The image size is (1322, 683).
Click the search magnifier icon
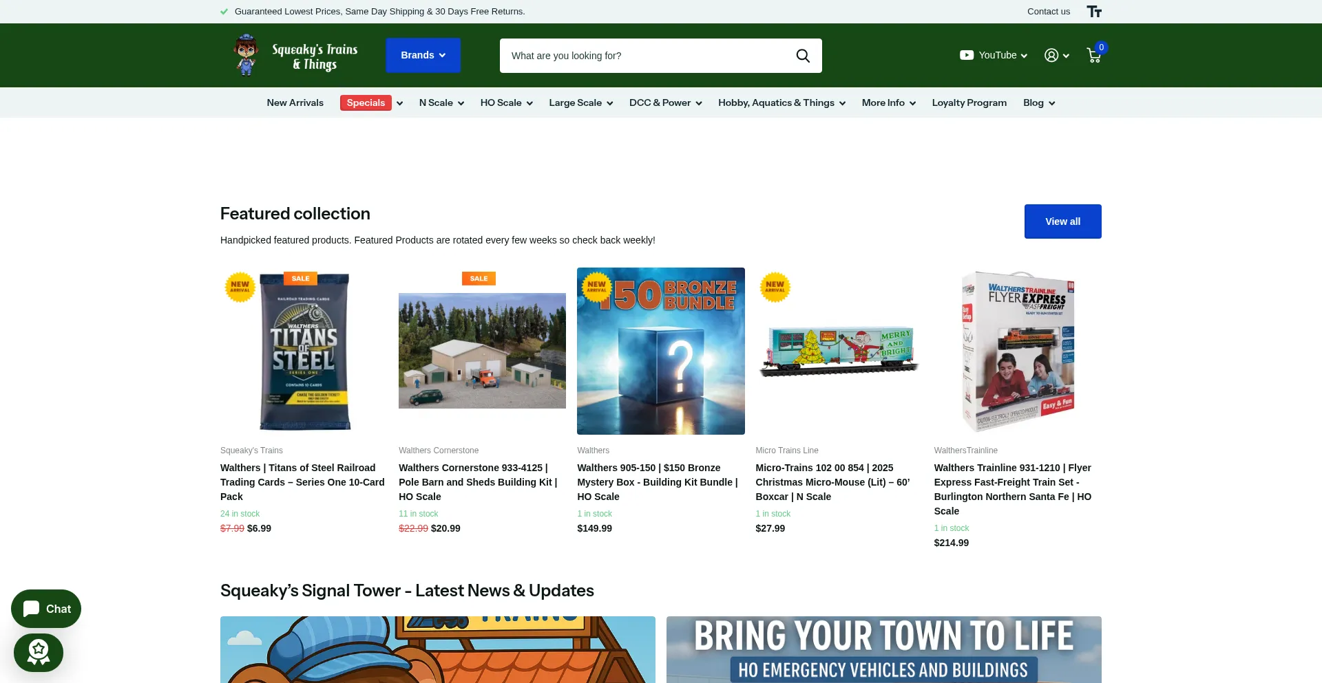click(x=802, y=56)
